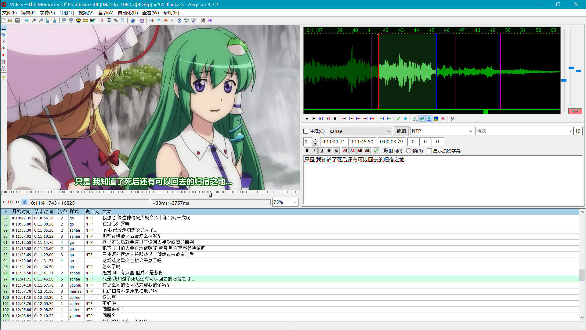Select the 帧(R) radio button
This screenshot has width=586, height=330.
point(409,151)
